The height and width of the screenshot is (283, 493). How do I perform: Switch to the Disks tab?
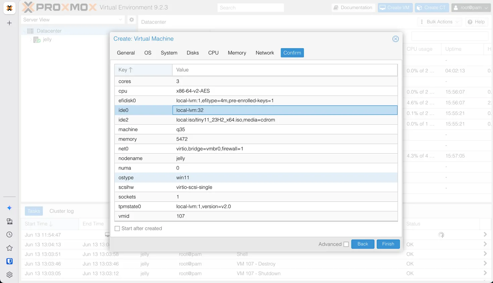click(193, 53)
